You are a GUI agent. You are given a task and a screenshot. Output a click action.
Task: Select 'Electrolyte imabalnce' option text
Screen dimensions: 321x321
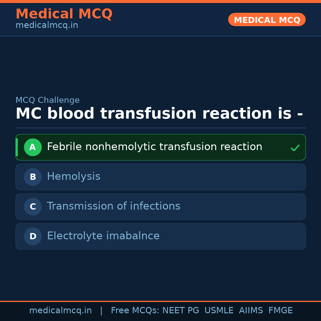coord(103,236)
